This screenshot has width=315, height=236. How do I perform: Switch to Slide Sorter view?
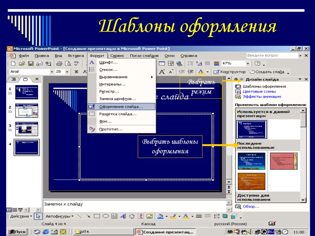(15, 210)
